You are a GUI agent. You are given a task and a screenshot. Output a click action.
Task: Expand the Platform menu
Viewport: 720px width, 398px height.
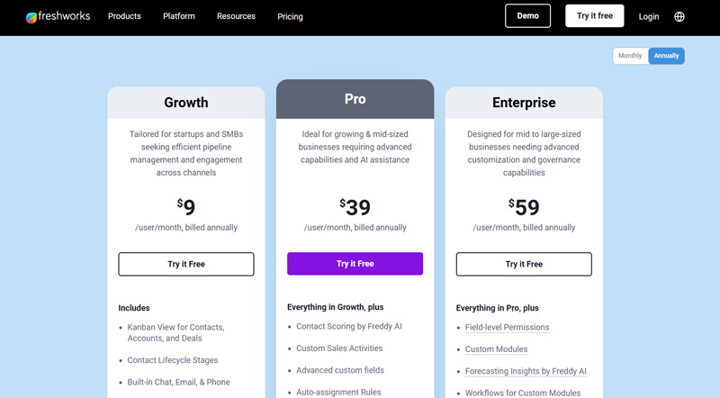pos(179,16)
